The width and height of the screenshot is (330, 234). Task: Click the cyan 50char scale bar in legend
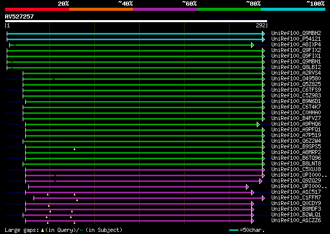(234, 230)
